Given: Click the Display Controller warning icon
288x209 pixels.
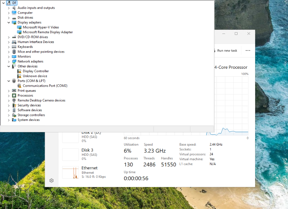Looking at the screenshot, I should coord(19,71).
